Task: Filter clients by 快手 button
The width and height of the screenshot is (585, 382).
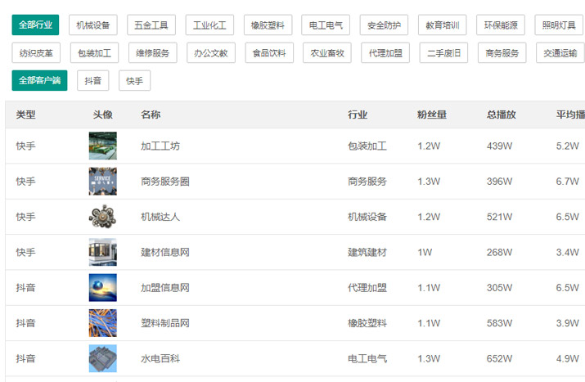Action: coord(135,81)
